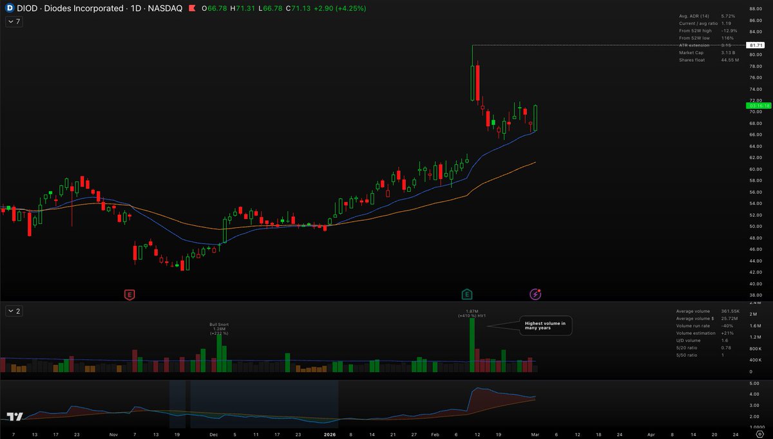The height and width of the screenshot is (439, 773).
Task: Click 2026 on the date axis
Action: 329,434
